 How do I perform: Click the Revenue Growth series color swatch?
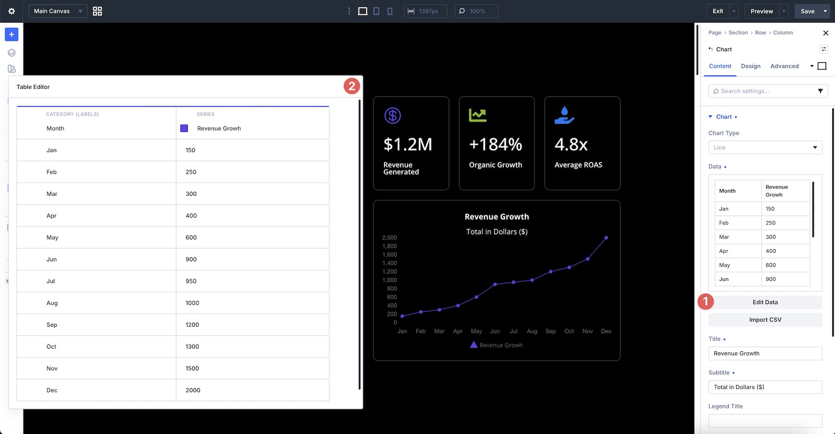[x=184, y=128]
